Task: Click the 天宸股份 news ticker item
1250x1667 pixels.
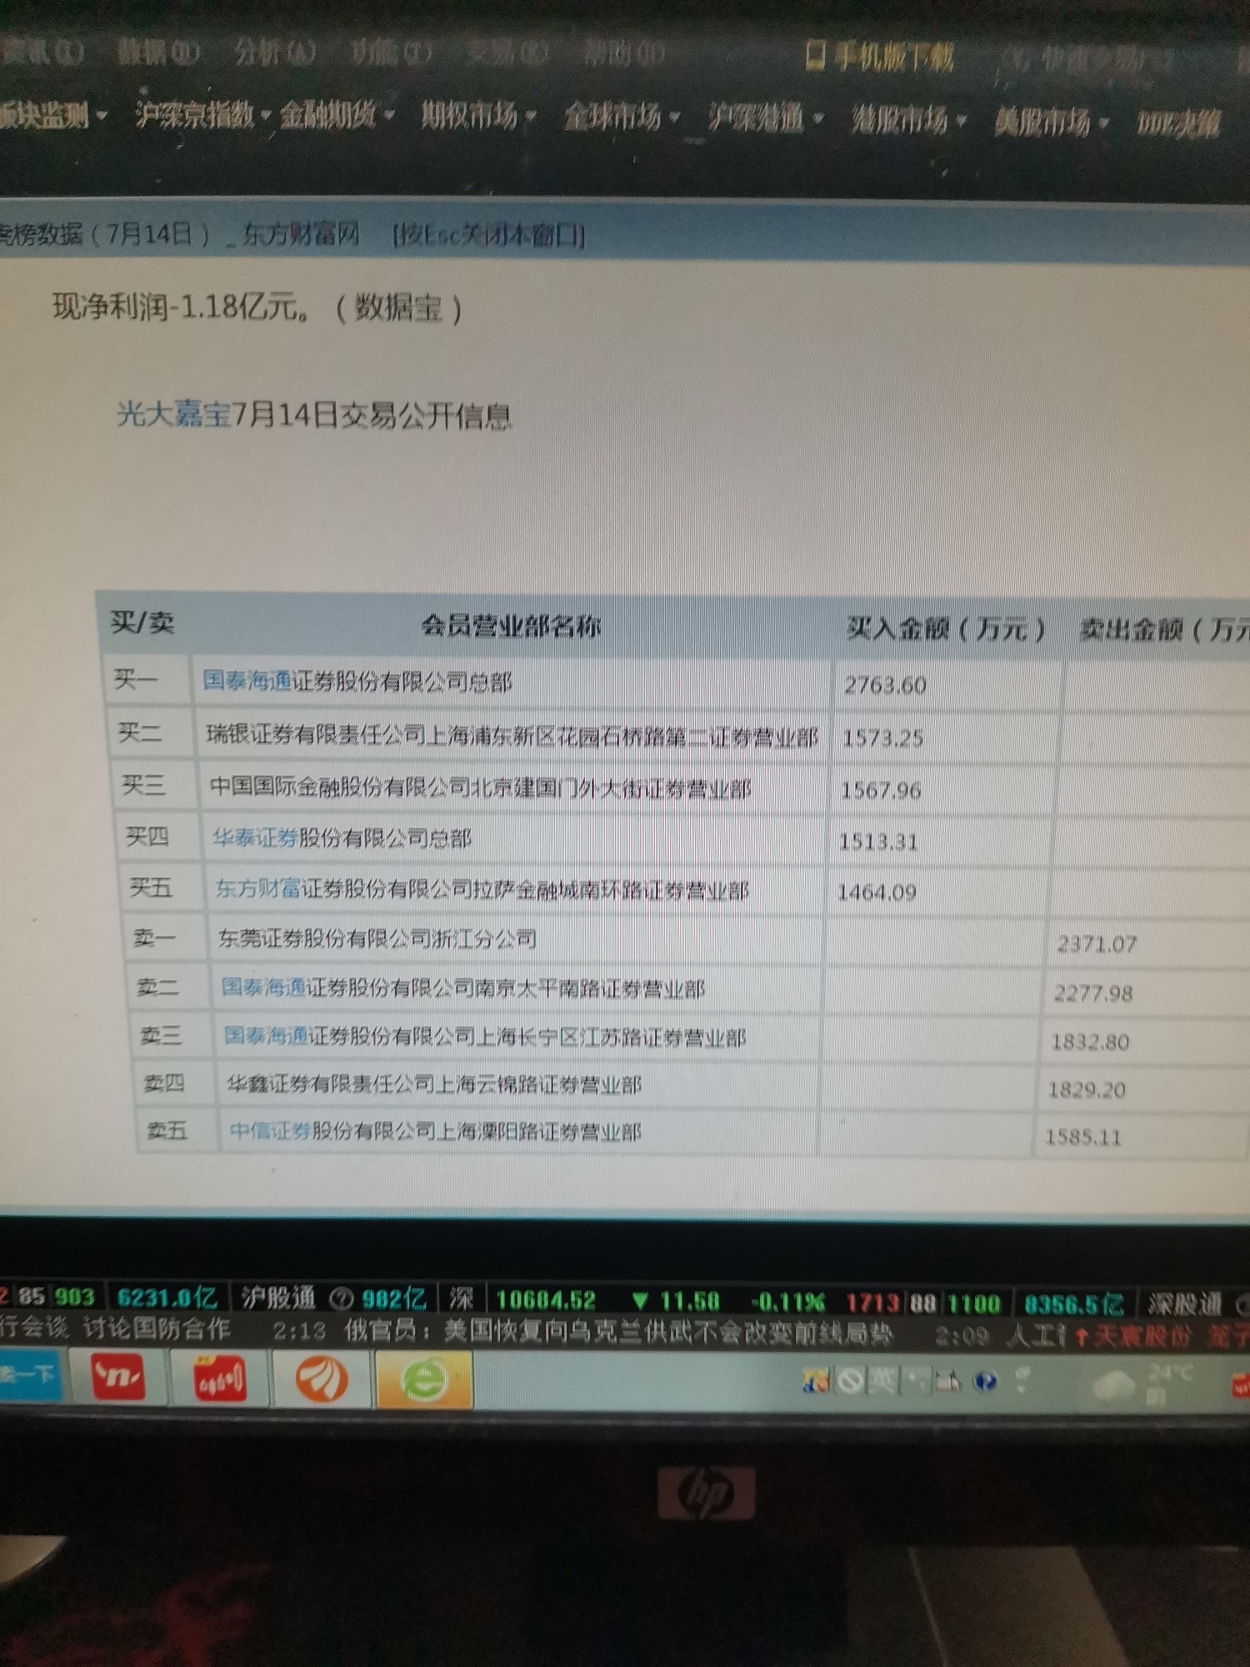Action: pyautogui.click(x=1142, y=1336)
